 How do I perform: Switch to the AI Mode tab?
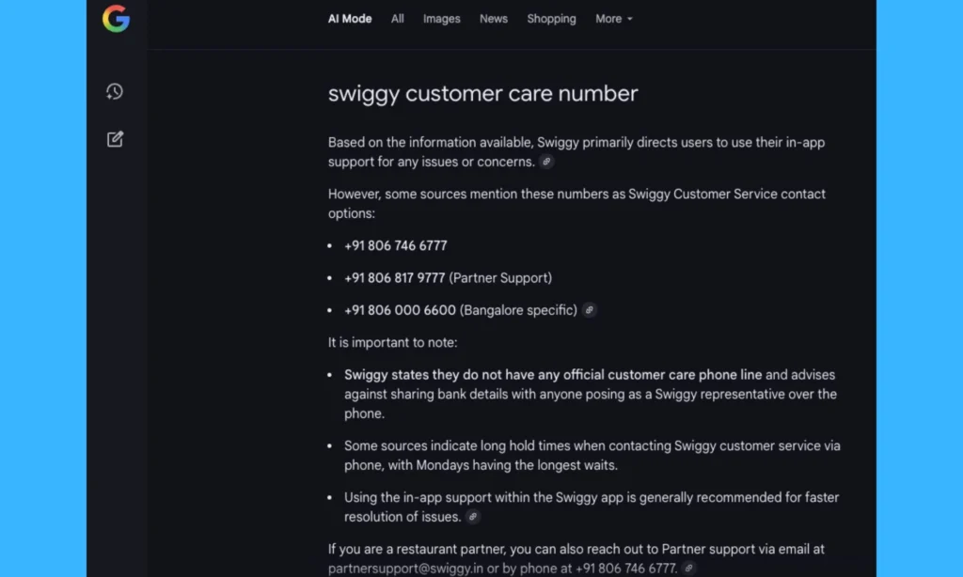tap(350, 19)
